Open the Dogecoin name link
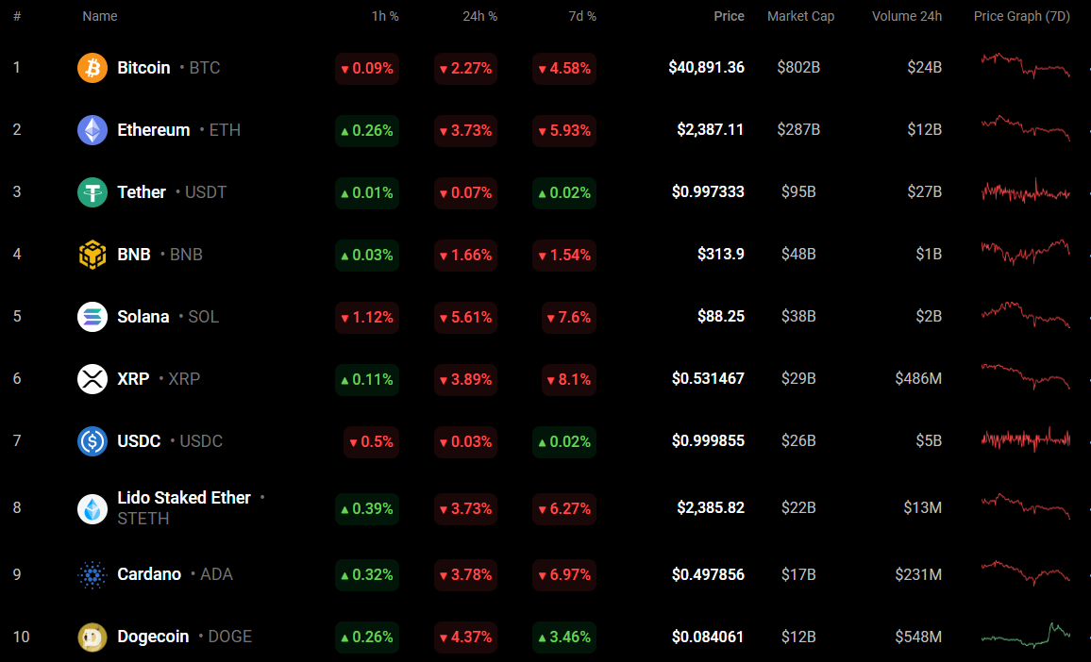1091x662 pixels. (x=153, y=637)
